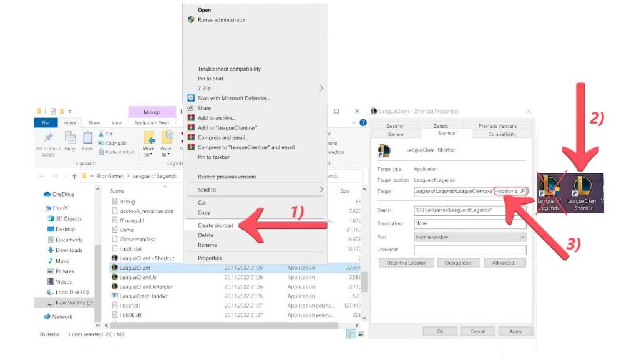Viewport: 639px width, 360px height.
Task: Click the Cut scissors icon in ribbon
Action: [x=101, y=134]
